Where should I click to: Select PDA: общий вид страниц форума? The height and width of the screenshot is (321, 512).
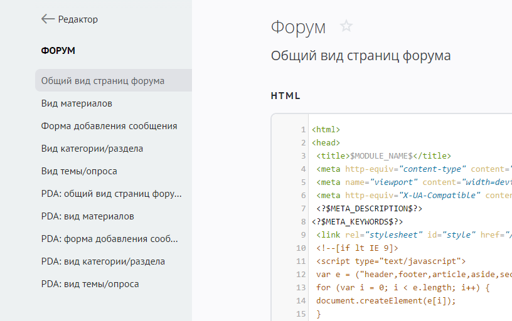click(x=112, y=194)
